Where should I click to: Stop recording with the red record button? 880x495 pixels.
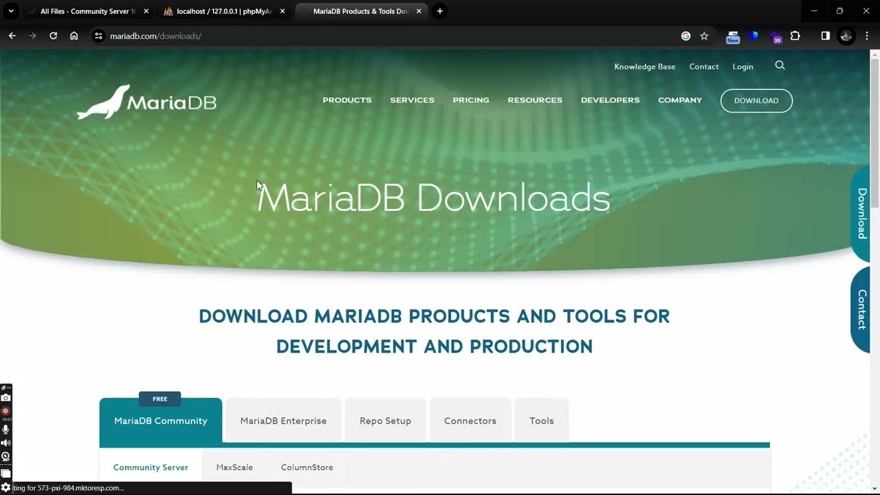5,411
